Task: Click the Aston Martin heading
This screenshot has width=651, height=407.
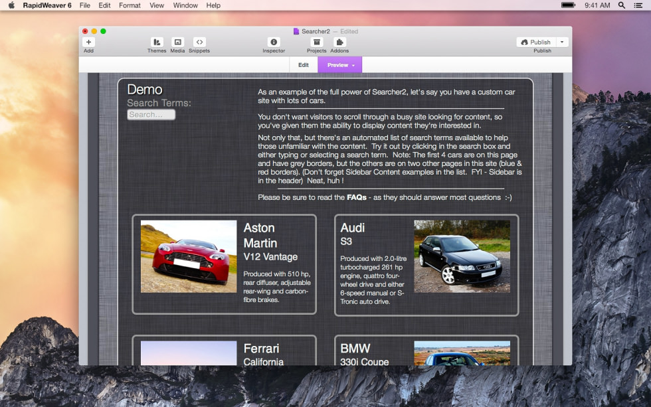Action: coord(260,236)
